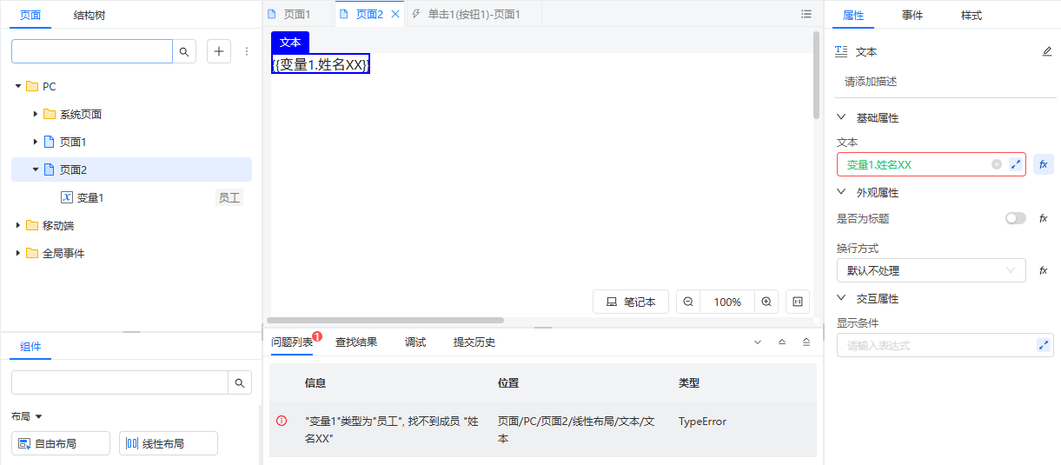The height and width of the screenshot is (465, 1061).
Task: Switch to the 样式 tab
Action: coord(971,16)
